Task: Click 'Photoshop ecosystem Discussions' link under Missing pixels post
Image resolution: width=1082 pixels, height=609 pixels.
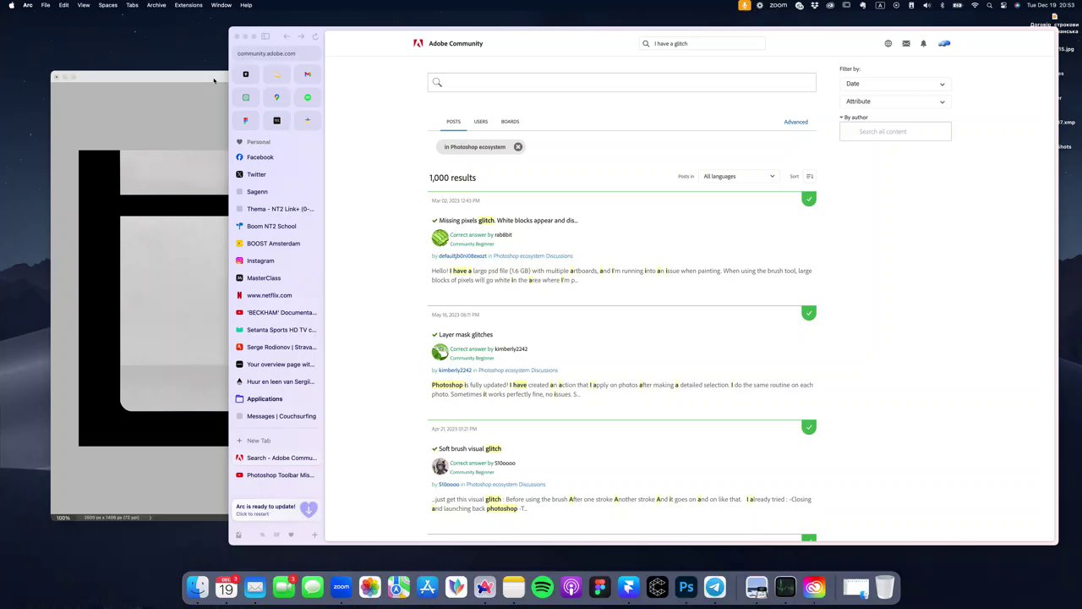Action: (533, 256)
